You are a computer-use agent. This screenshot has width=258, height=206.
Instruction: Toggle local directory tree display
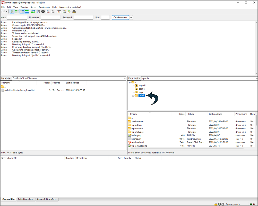coord(17,12)
